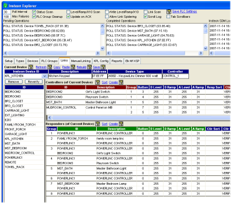Image resolution: width=231 pixels, height=203 pixels.
Task: Click help icon right of Refresh link
Action: pyautogui.click(x=50, y=67)
